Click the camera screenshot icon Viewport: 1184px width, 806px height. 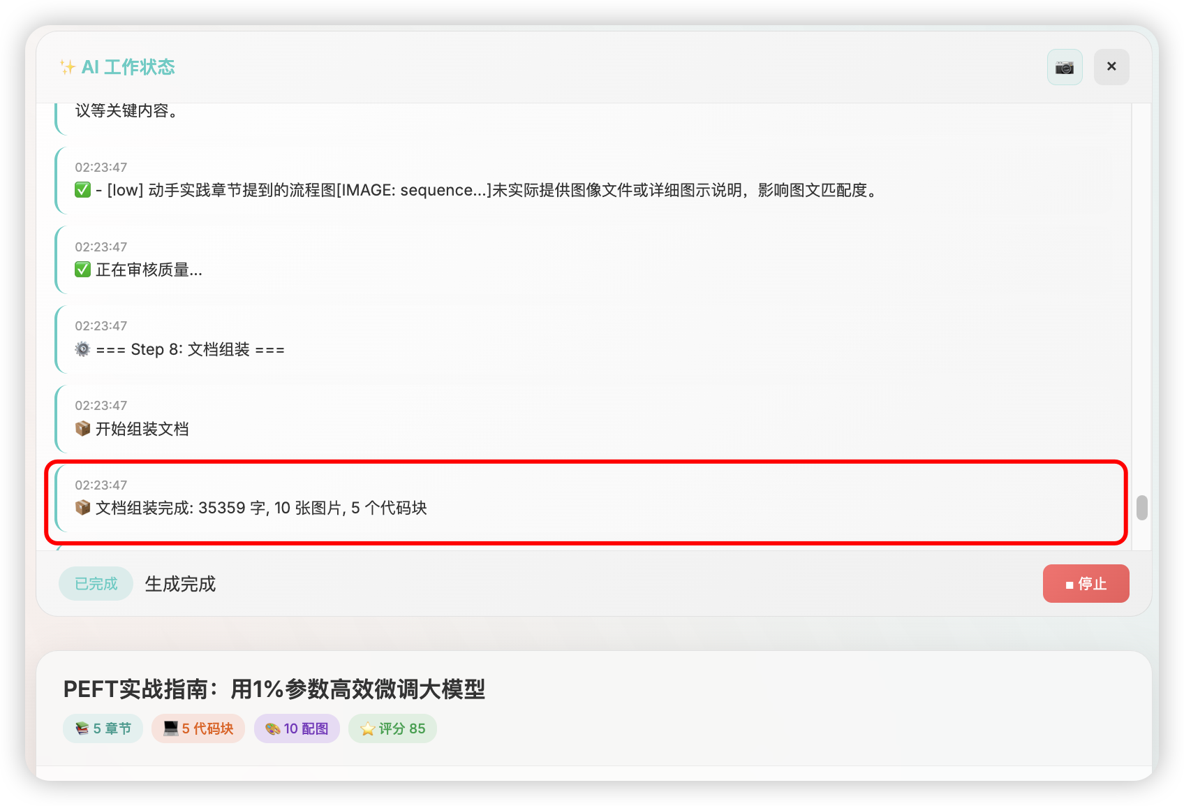point(1064,67)
